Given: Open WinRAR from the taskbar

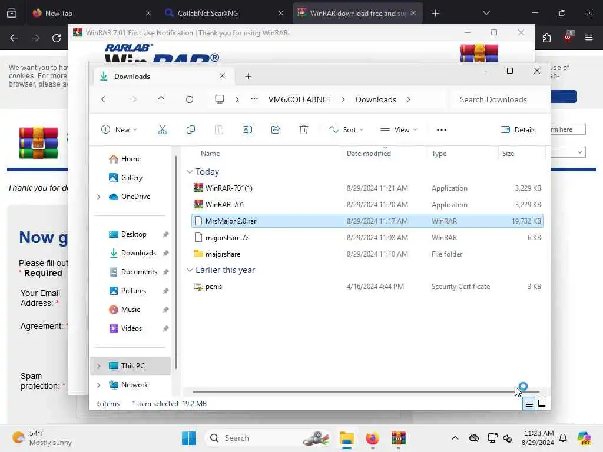Looking at the screenshot, I should click(x=398, y=438).
